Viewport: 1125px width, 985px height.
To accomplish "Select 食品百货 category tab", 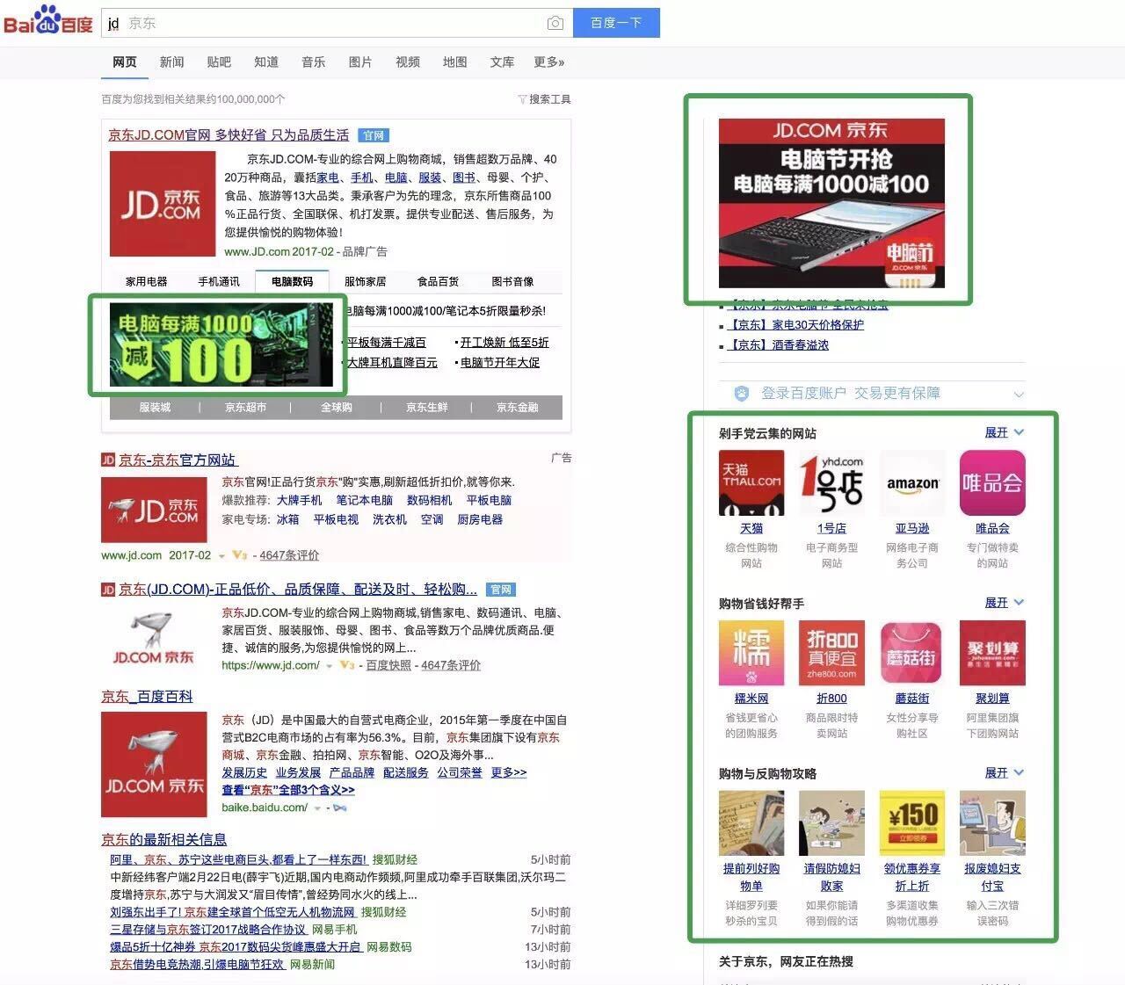I will 438,281.
